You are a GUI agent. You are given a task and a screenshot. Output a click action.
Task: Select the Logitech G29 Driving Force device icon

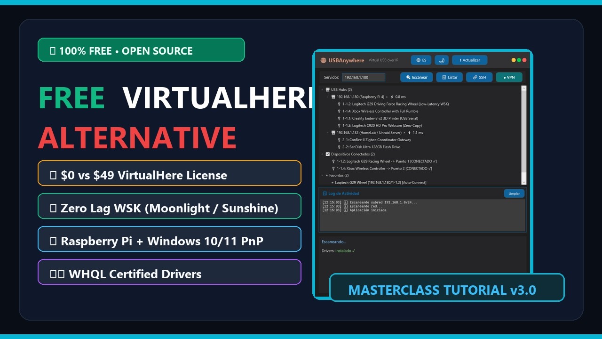coord(339,104)
